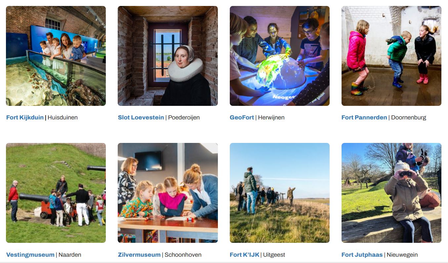448x263 pixels.
Task: Open the cannon on grass hill photo
Action: [x=56, y=193]
